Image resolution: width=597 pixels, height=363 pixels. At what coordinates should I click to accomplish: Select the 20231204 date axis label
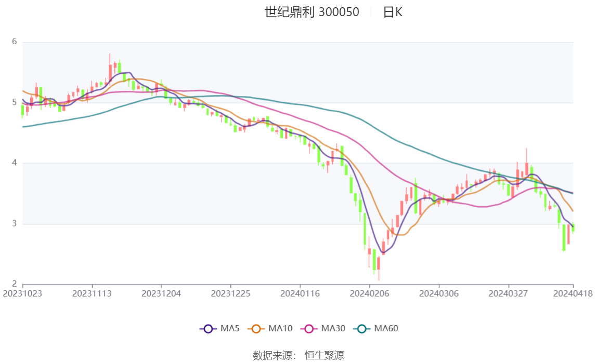click(x=161, y=294)
